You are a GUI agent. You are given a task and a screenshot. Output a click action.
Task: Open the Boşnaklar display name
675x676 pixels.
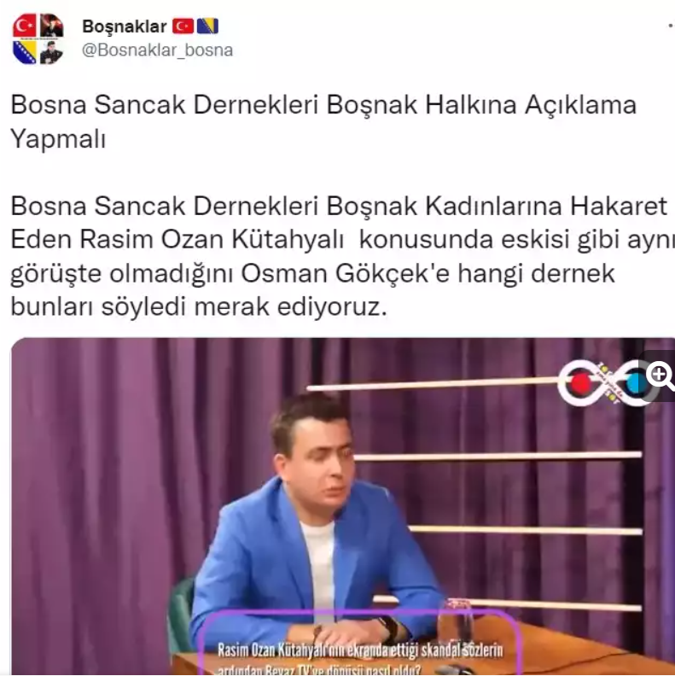(x=125, y=26)
